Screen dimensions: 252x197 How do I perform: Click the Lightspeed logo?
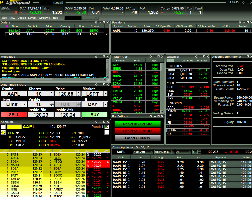18,2
